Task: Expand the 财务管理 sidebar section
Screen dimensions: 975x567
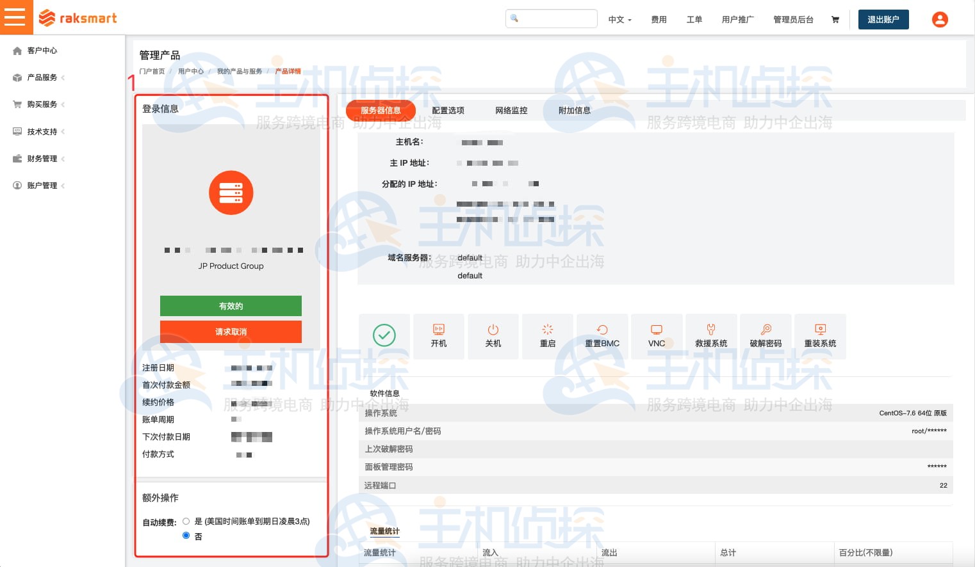Action: [42, 159]
